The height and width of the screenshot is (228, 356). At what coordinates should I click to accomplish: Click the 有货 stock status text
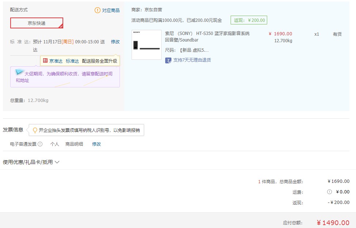pyautogui.click(x=337, y=34)
